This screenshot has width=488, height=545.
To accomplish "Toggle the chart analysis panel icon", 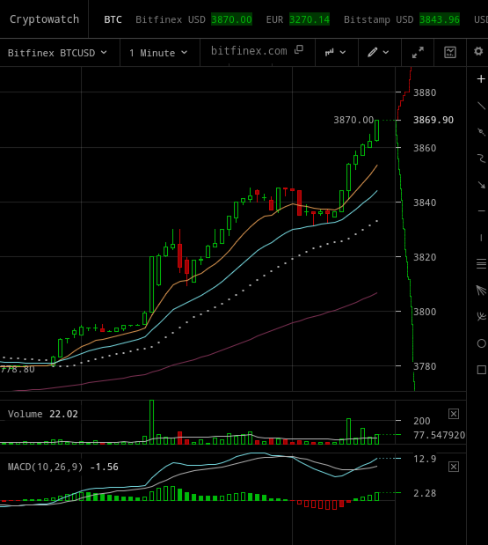I will click(x=450, y=52).
